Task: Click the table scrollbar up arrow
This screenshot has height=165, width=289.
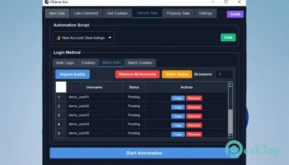Action: pos(230,84)
